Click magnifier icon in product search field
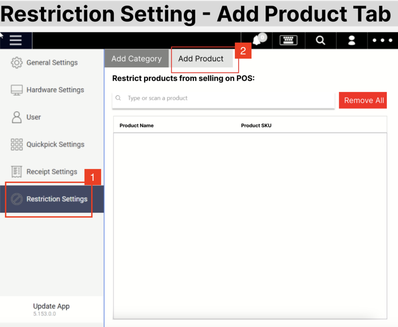 118,98
